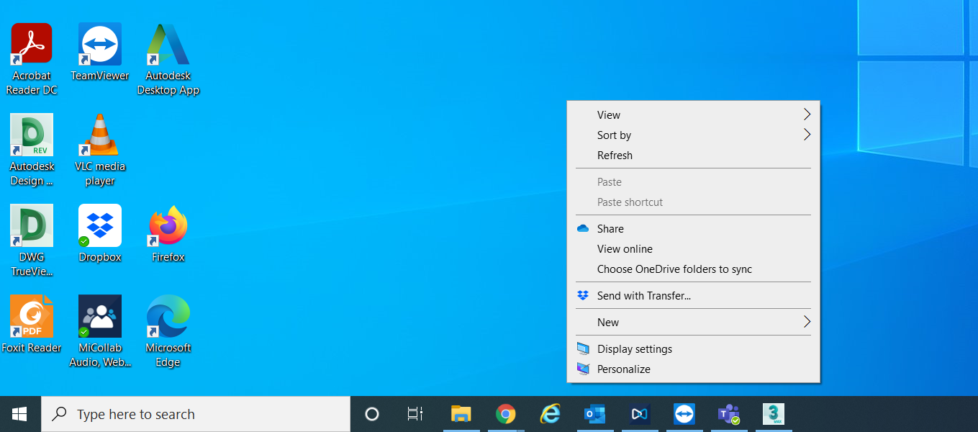Viewport: 978px width, 432px height.
Task: Select Choose OneDrive folders to sync
Action: pyautogui.click(x=694, y=269)
